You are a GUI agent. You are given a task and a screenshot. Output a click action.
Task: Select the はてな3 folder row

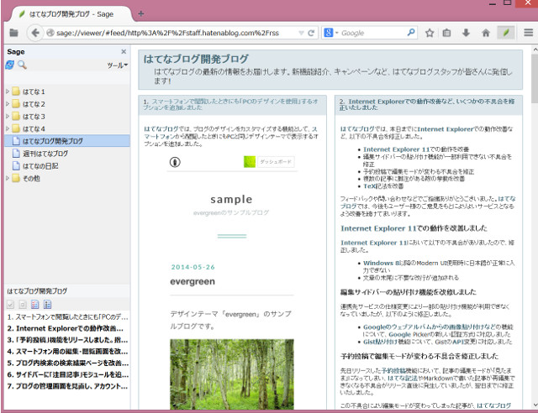click(x=67, y=116)
